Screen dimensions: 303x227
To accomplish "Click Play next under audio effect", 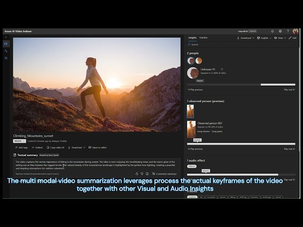I will click(x=289, y=180).
